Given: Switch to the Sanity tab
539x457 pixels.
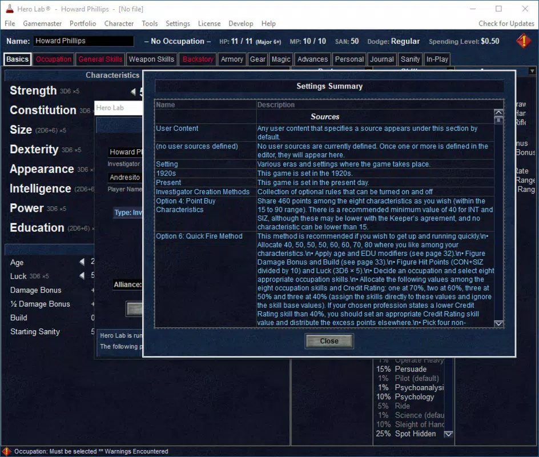Looking at the screenshot, I should point(410,59).
